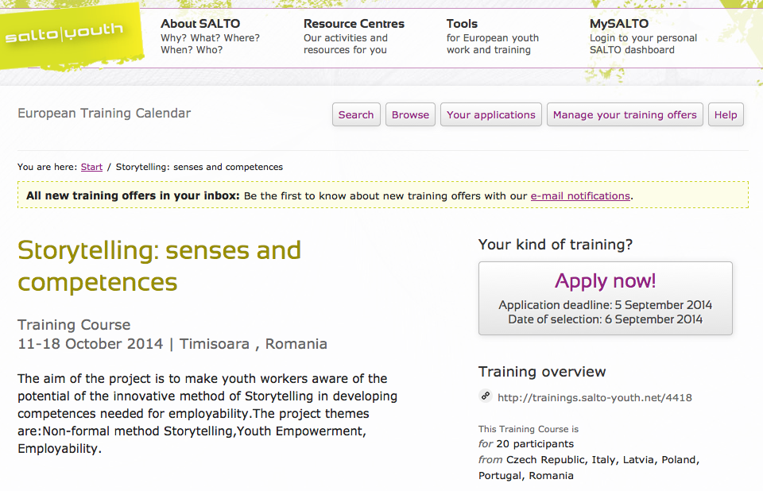This screenshot has width=763, height=491.
Task: Click the Training Course label under title
Action: pos(74,325)
